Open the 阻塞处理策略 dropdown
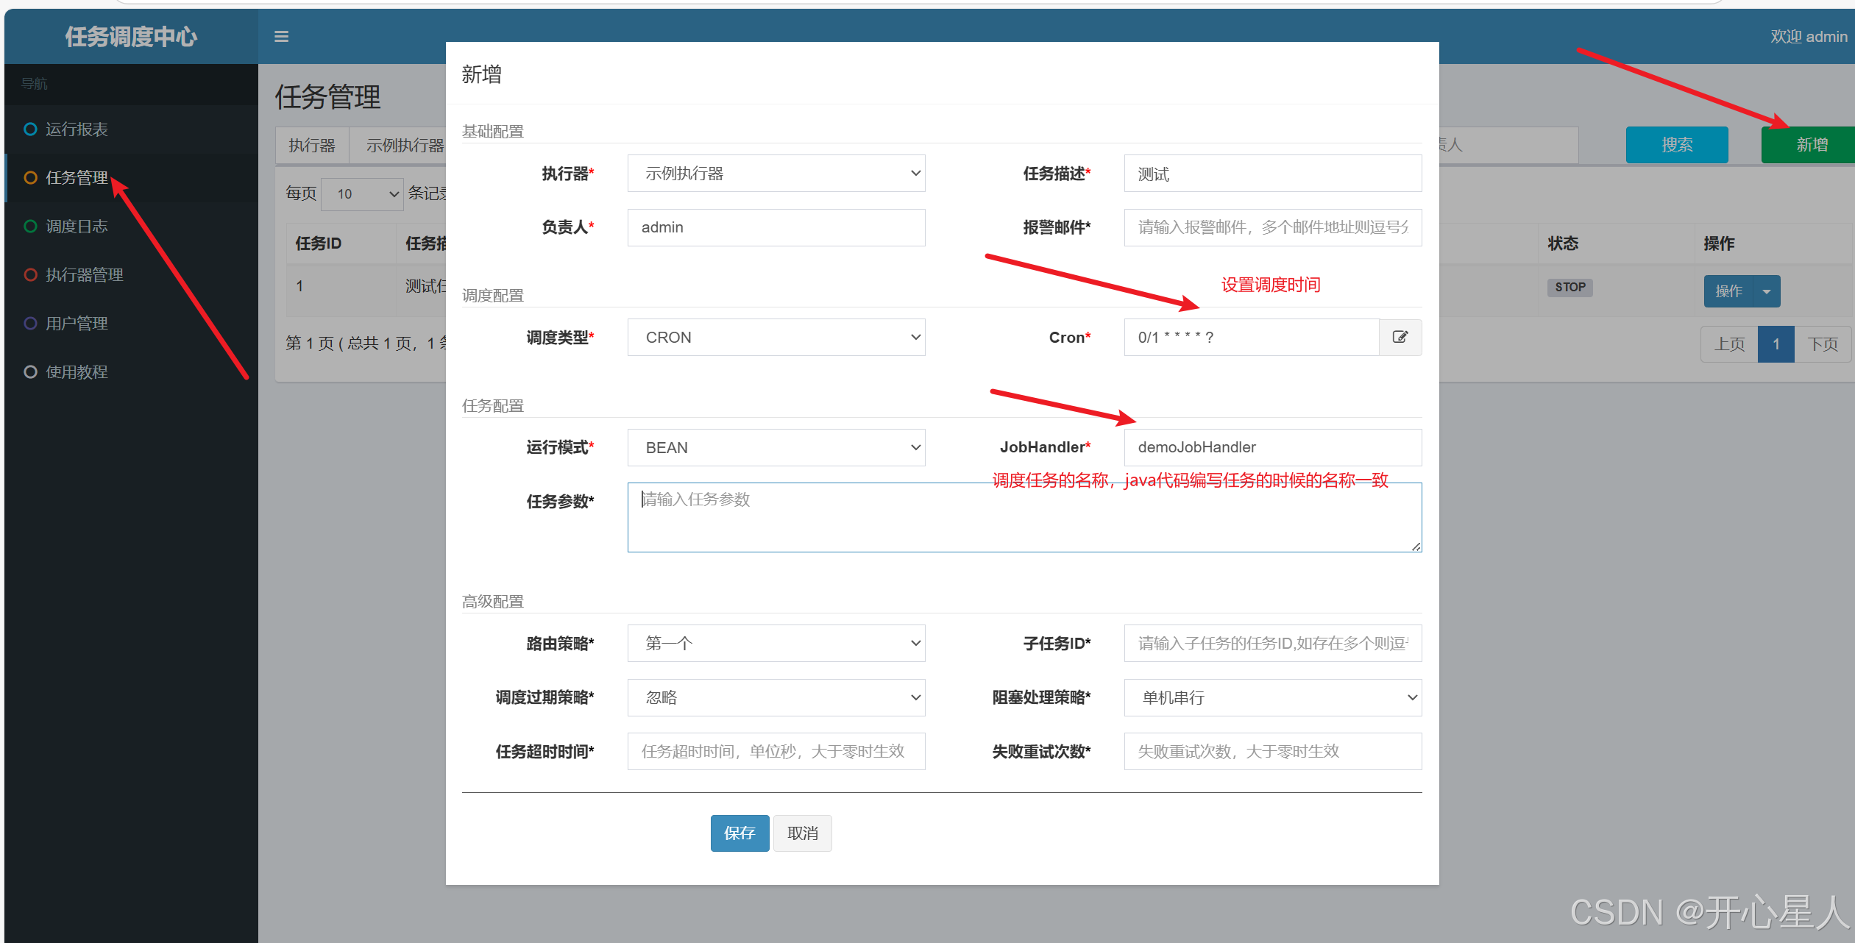This screenshot has width=1855, height=943. pos(1272,697)
